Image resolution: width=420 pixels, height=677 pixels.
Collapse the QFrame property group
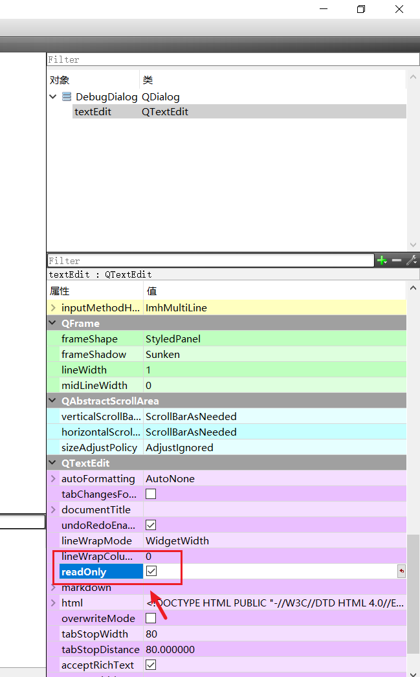point(53,324)
